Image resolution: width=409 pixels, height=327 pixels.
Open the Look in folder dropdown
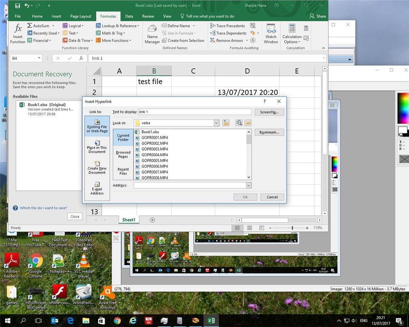pos(216,123)
